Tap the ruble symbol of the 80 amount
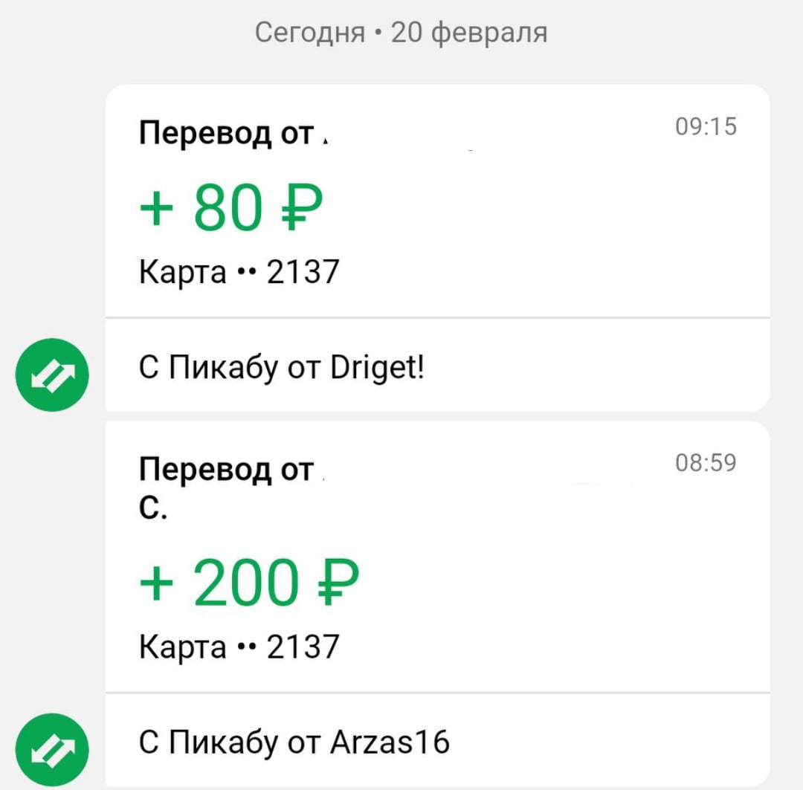The image size is (803, 790). point(299,210)
